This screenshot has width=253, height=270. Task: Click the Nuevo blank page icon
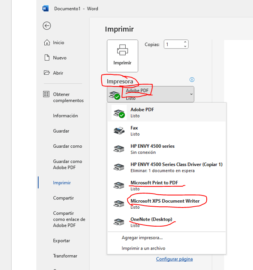pyautogui.click(x=47, y=57)
